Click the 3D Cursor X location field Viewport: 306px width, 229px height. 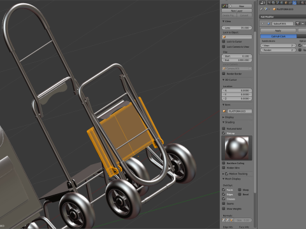237,90
